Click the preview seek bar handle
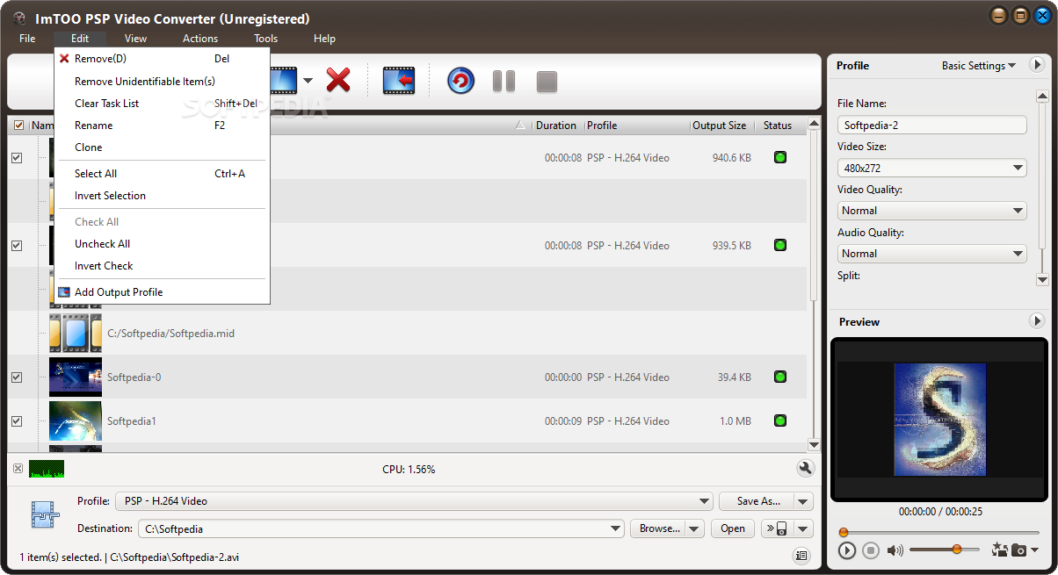Screen dimensions: 1058x575 844,532
